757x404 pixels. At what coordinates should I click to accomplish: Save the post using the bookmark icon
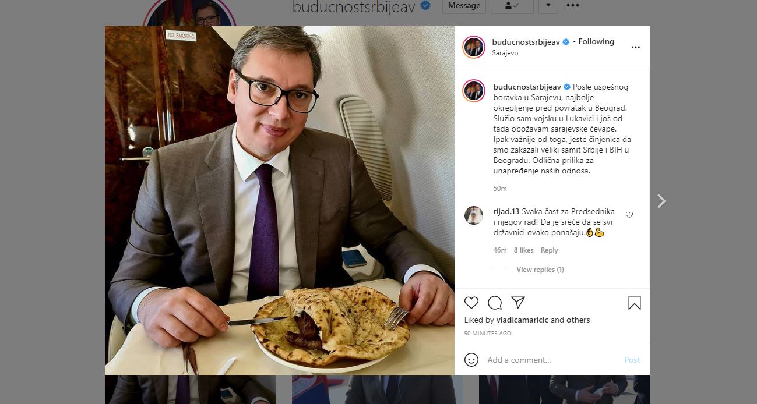coord(635,303)
